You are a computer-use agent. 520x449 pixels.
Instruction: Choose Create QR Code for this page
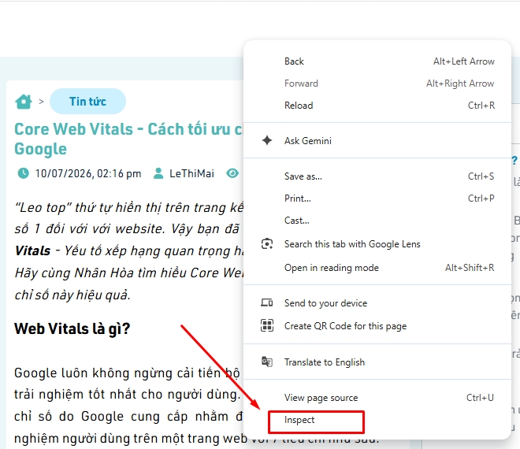(x=377, y=326)
